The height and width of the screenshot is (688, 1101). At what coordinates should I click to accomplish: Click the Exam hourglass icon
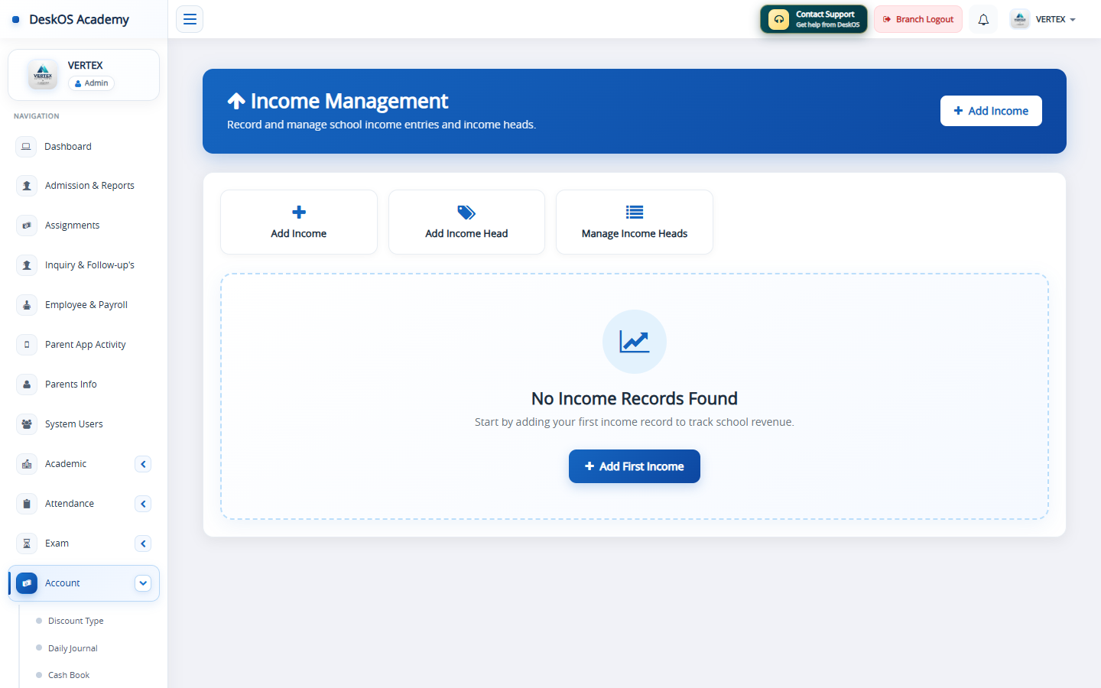click(x=27, y=544)
